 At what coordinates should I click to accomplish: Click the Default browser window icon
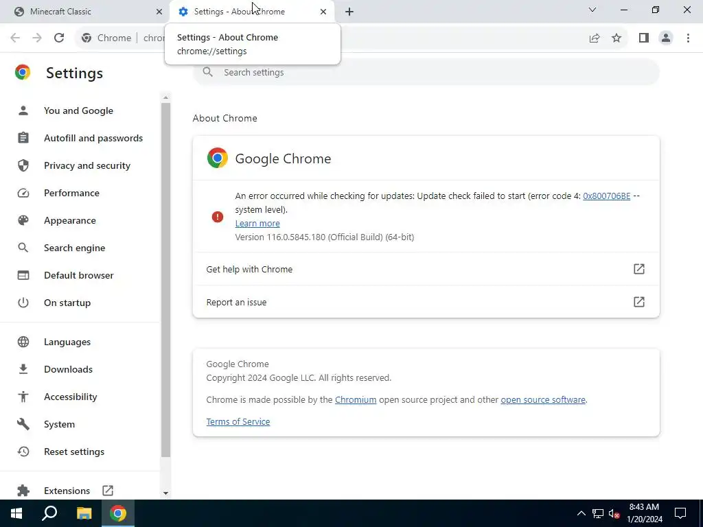pyautogui.click(x=23, y=275)
